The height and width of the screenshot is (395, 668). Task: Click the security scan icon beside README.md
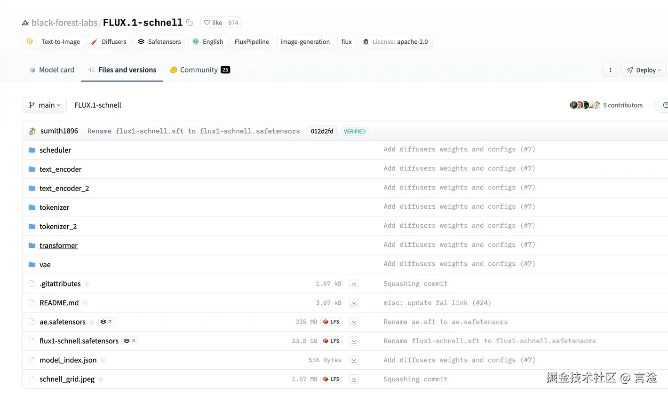point(85,303)
